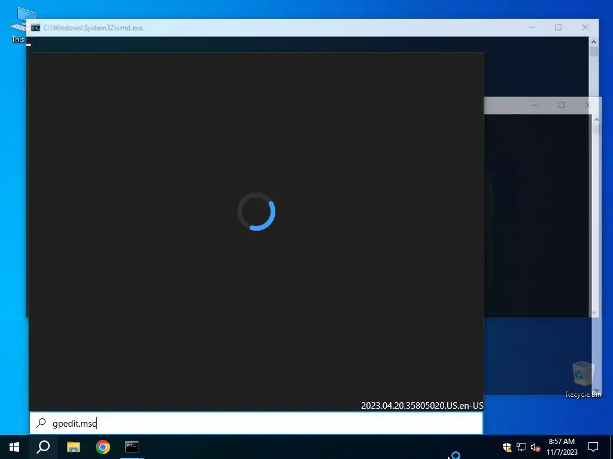Click the muted volume tray icon
The width and height of the screenshot is (613, 459).
[535, 447]
